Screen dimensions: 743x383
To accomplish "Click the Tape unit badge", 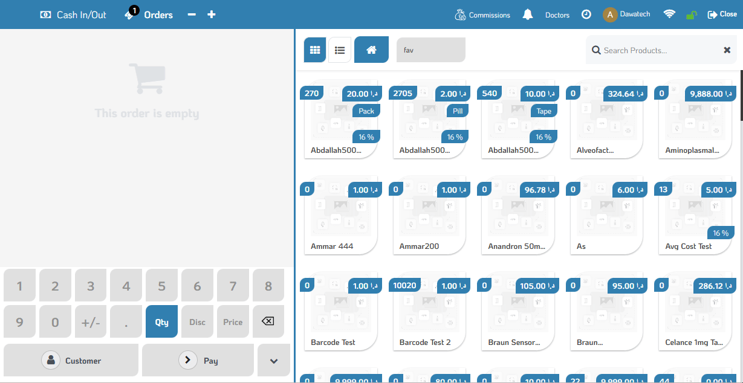I will click(x=544, y=111).
